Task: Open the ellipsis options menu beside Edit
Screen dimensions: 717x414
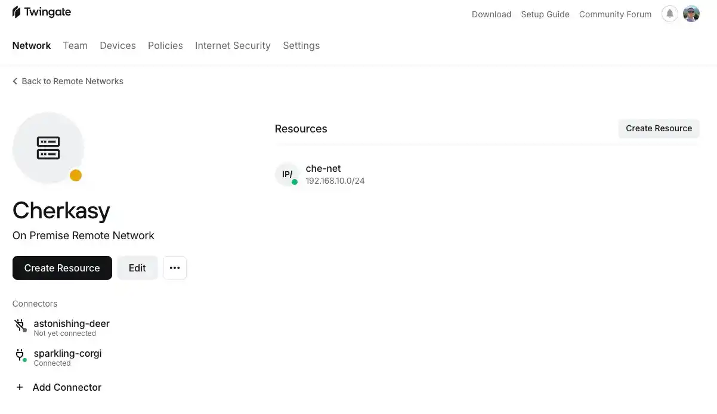Action: (174, 268)
